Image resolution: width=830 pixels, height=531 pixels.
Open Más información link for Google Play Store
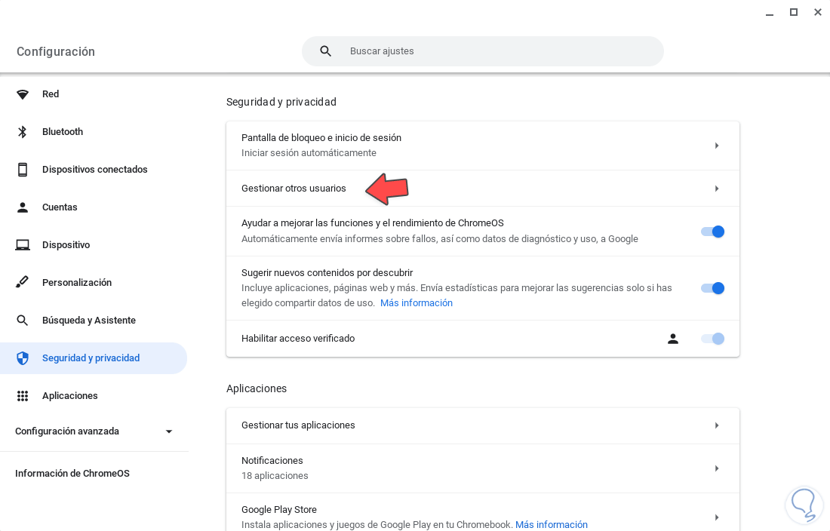pos(551,525)
